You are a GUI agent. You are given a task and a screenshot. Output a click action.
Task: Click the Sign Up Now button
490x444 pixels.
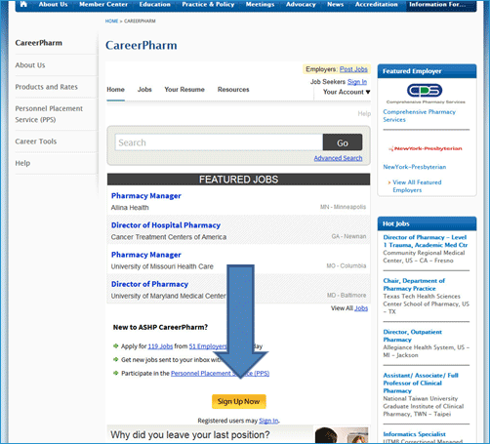click(239, 402)
